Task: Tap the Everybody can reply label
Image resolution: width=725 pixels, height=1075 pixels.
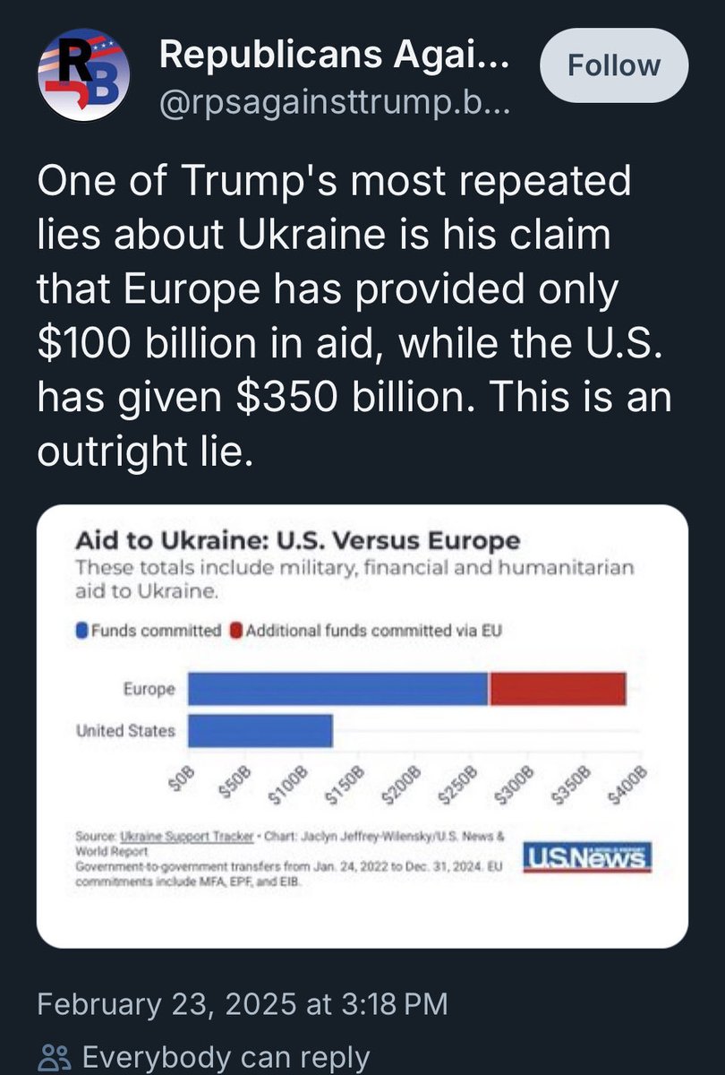Action: [226, 1058]
